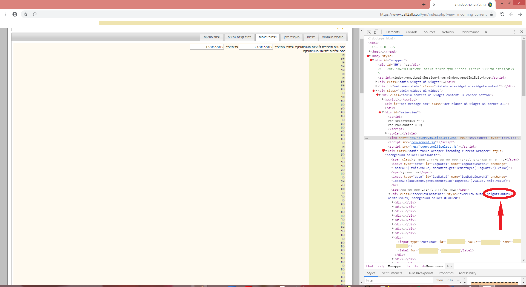Viewport: 526px width, 287px height.
Task: Open the browser three-dot menu
Action: click(6, 14)
